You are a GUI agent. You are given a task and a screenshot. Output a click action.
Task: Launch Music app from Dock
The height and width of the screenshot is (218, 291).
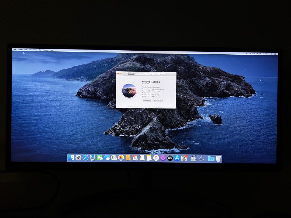(x=156, y=158)
